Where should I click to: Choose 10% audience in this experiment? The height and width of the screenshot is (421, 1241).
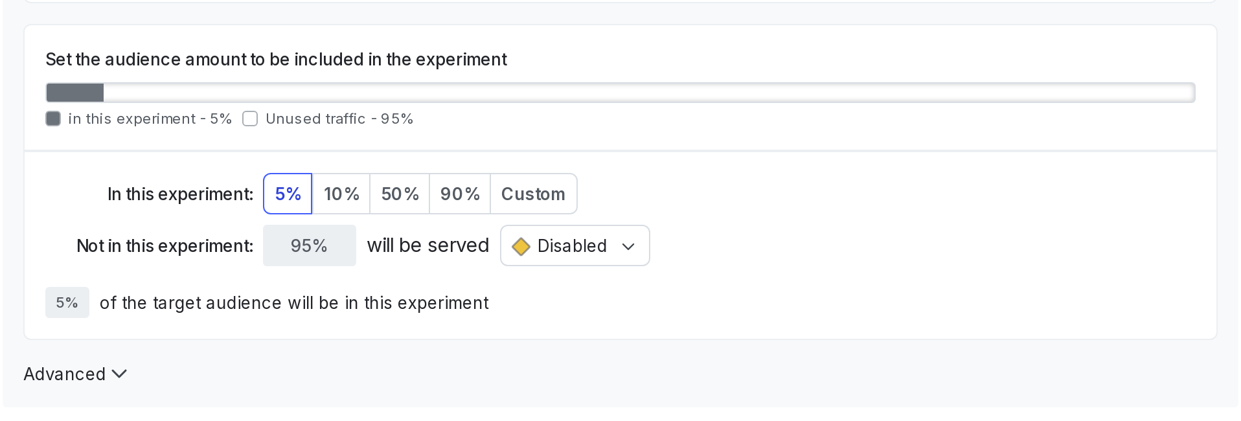[341, 194]
